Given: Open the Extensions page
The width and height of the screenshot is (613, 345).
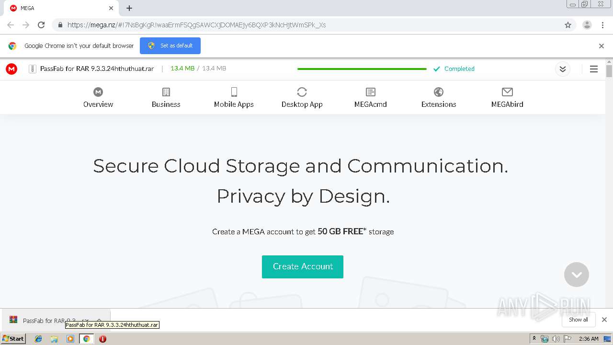Looking at the screenshot, I should point(439,98).
